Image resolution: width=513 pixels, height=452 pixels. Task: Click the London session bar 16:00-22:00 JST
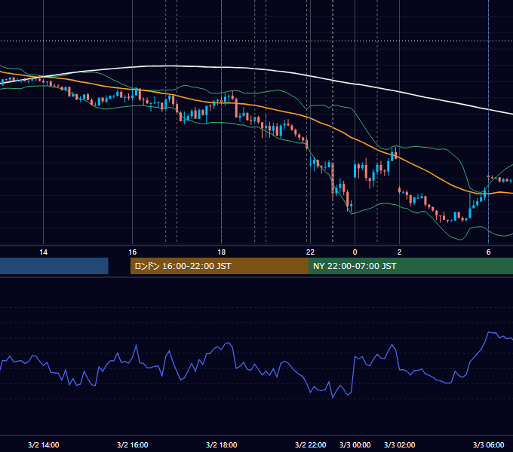[x=220, y=266]
